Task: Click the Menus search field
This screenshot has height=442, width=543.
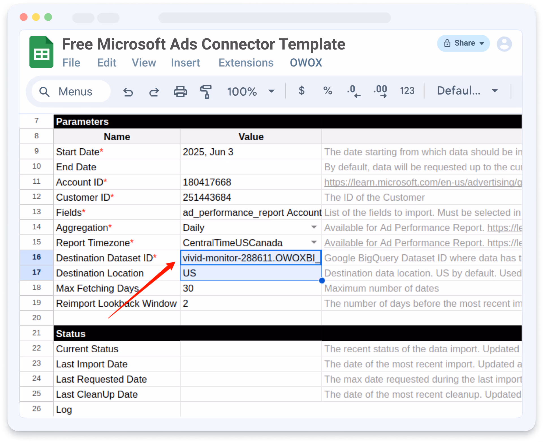Action: tap(71, 92)
